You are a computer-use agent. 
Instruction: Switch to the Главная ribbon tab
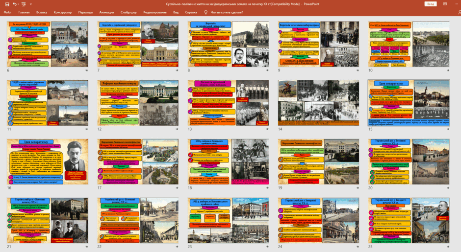24,12
